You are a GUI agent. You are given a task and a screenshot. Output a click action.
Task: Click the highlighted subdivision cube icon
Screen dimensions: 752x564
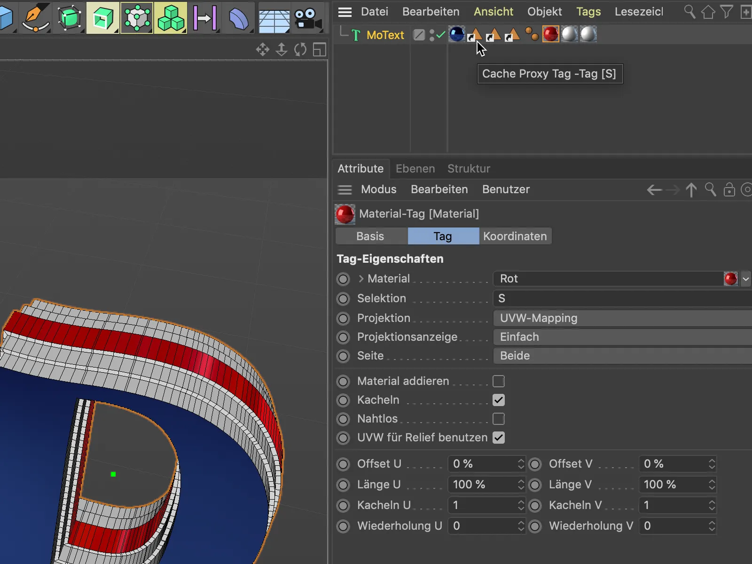coord(102,18)
